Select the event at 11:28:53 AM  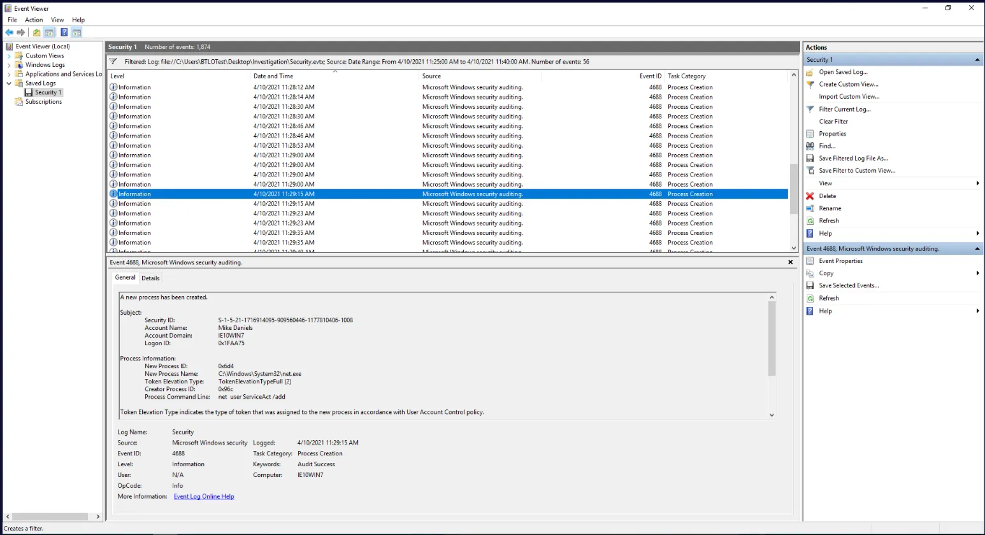pos(449,146)
